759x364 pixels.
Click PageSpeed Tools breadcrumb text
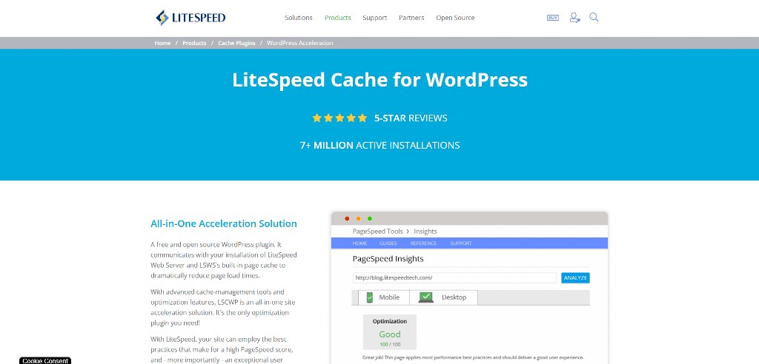377,232
